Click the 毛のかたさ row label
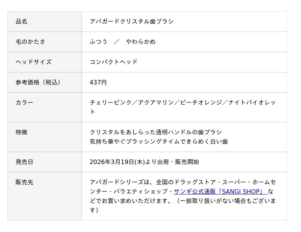Viewport: 301px width, 232px height. [30, 42]
